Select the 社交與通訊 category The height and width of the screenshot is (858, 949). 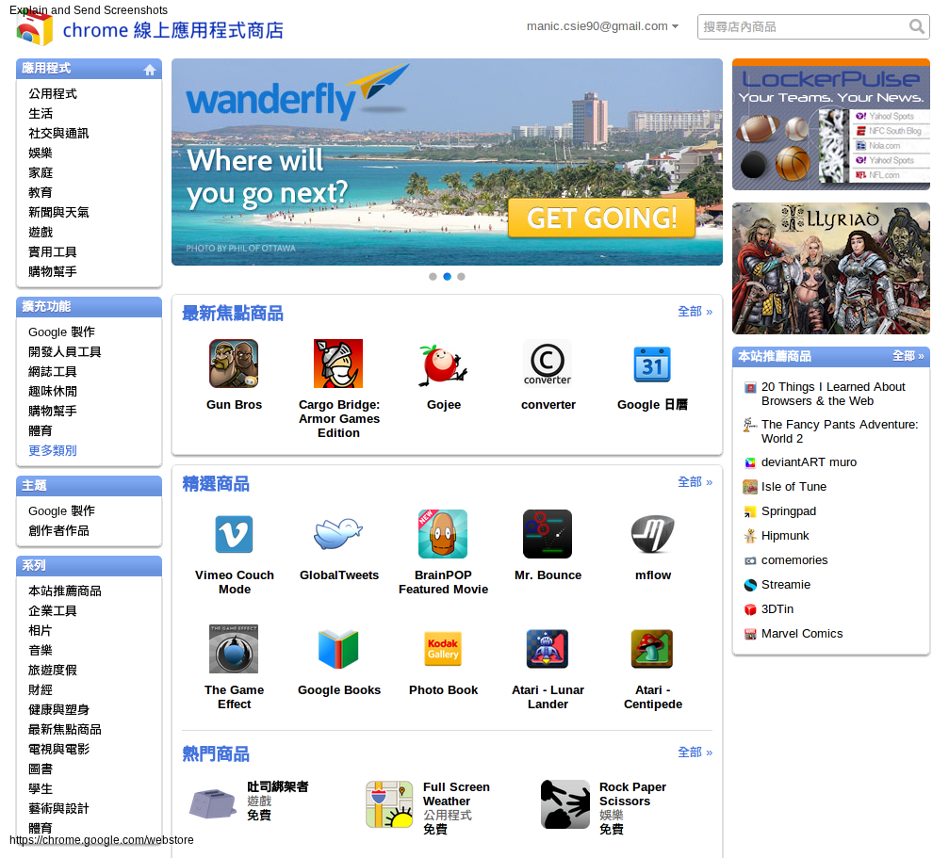click(58, 133)
